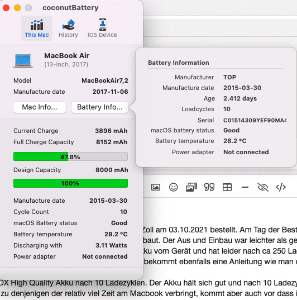Click the MacBook Air laptop icon
The width and height of the screenshot is (297, 300).
click(23, 61)
